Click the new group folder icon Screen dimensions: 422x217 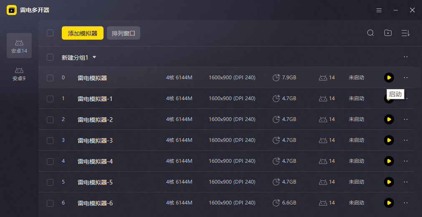388,33
